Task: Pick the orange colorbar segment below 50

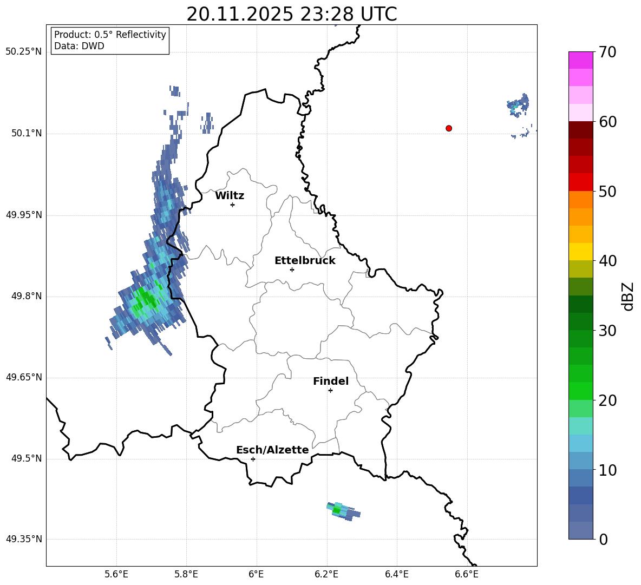Action: point(580,199)
